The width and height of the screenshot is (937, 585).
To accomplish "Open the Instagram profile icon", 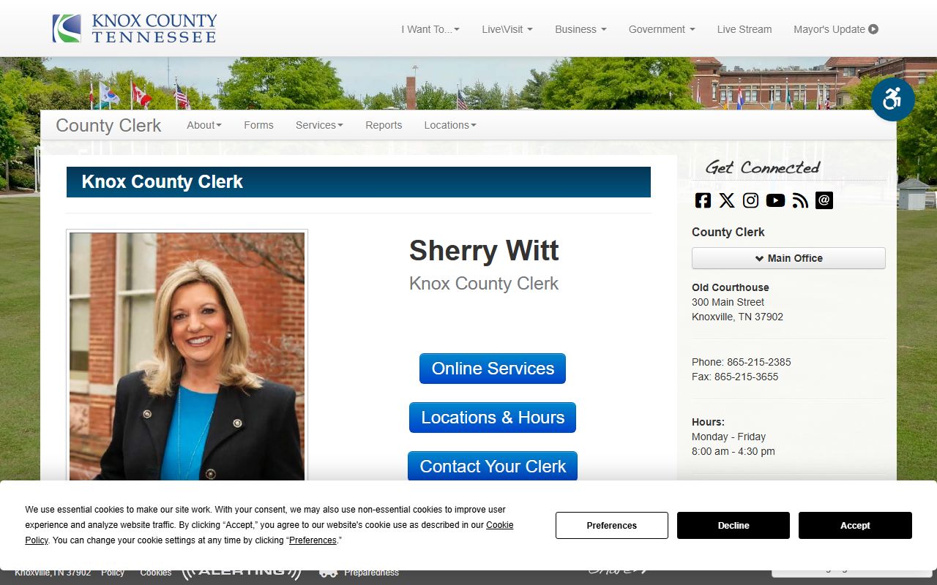I will point(750,200).
